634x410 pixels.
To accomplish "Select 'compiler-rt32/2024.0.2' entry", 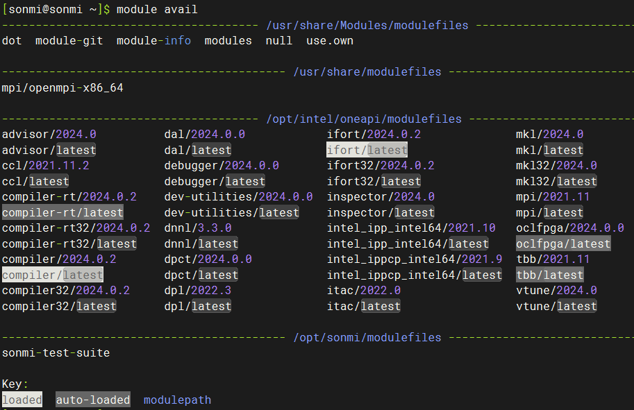I will click(76, 228).
